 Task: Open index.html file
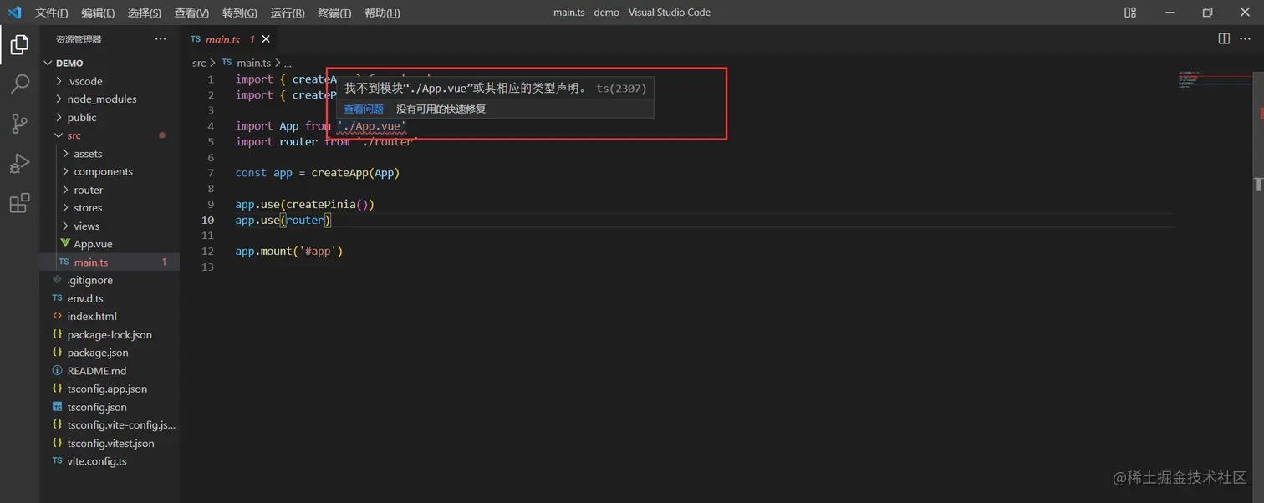coord(110,317)
